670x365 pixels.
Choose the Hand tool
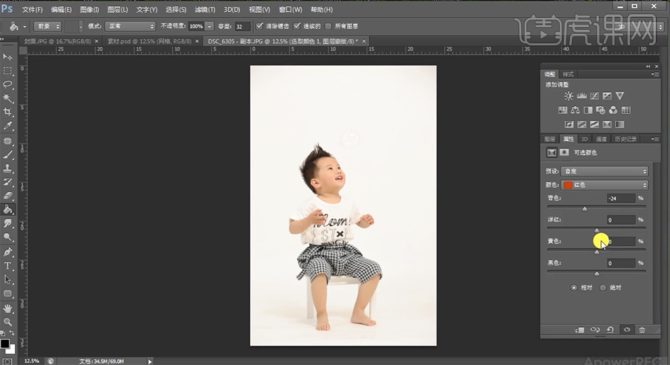click(8, 308)
